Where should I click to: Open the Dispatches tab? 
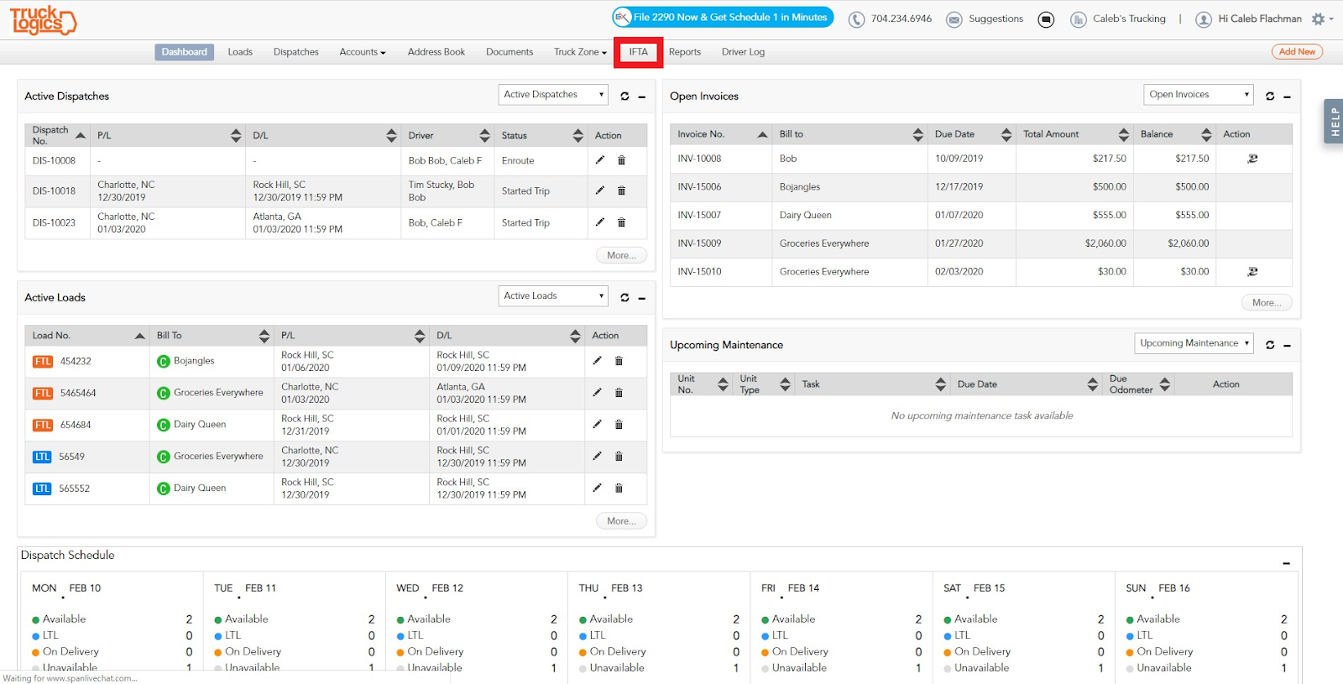click(x=296, y=52)
